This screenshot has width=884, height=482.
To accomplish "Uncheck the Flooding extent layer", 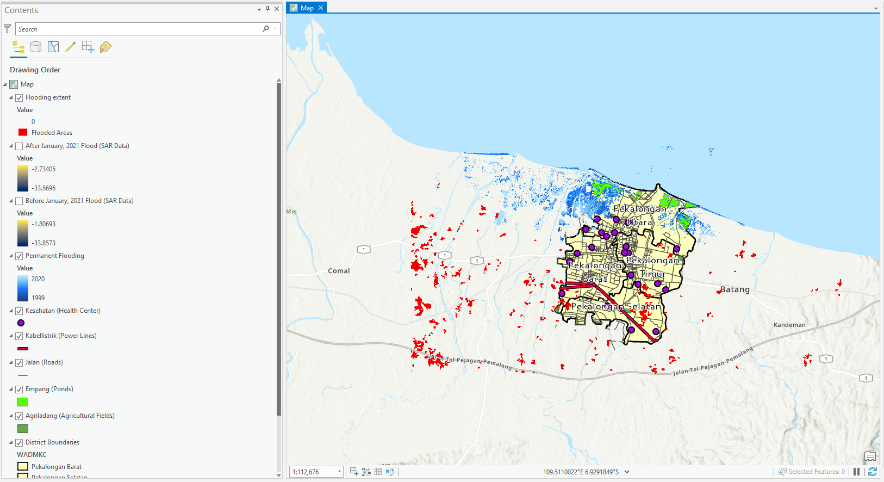I will 19,98.
